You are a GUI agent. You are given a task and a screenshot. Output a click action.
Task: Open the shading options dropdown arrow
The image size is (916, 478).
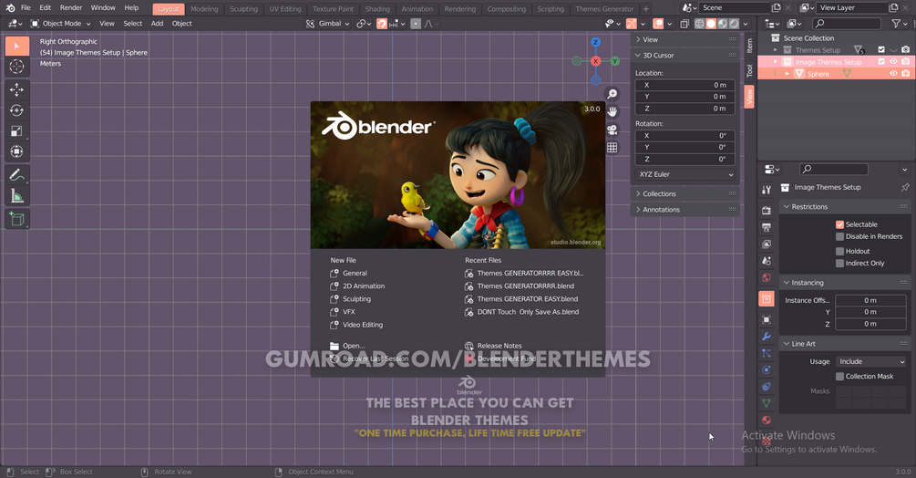tap(746, 24)
